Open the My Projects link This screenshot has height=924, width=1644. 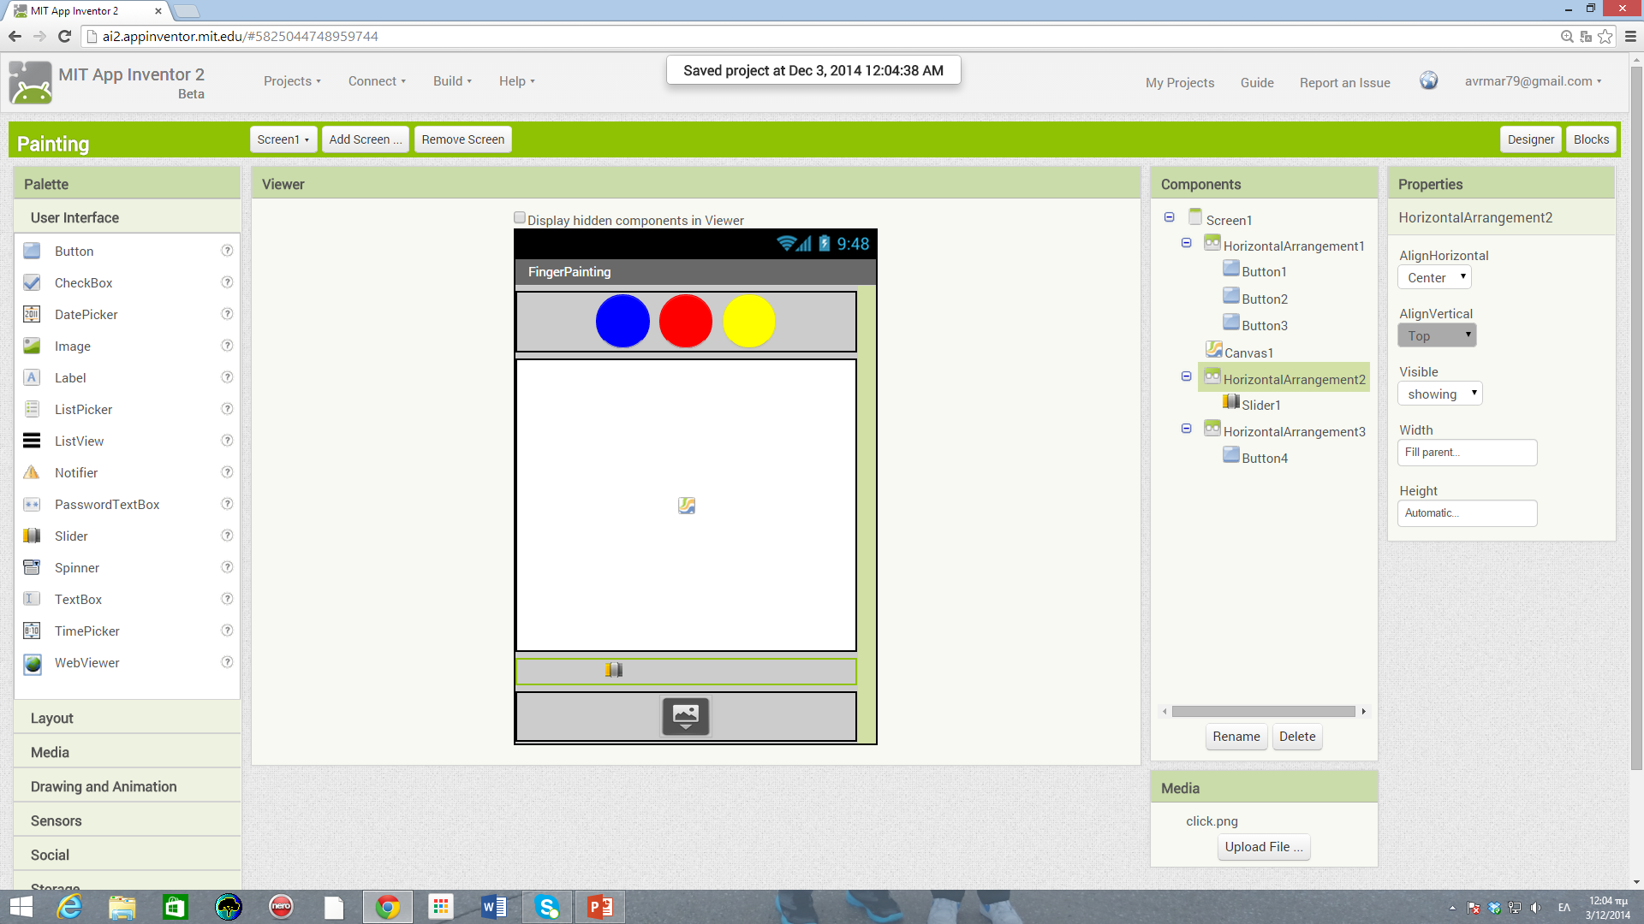1180,83
